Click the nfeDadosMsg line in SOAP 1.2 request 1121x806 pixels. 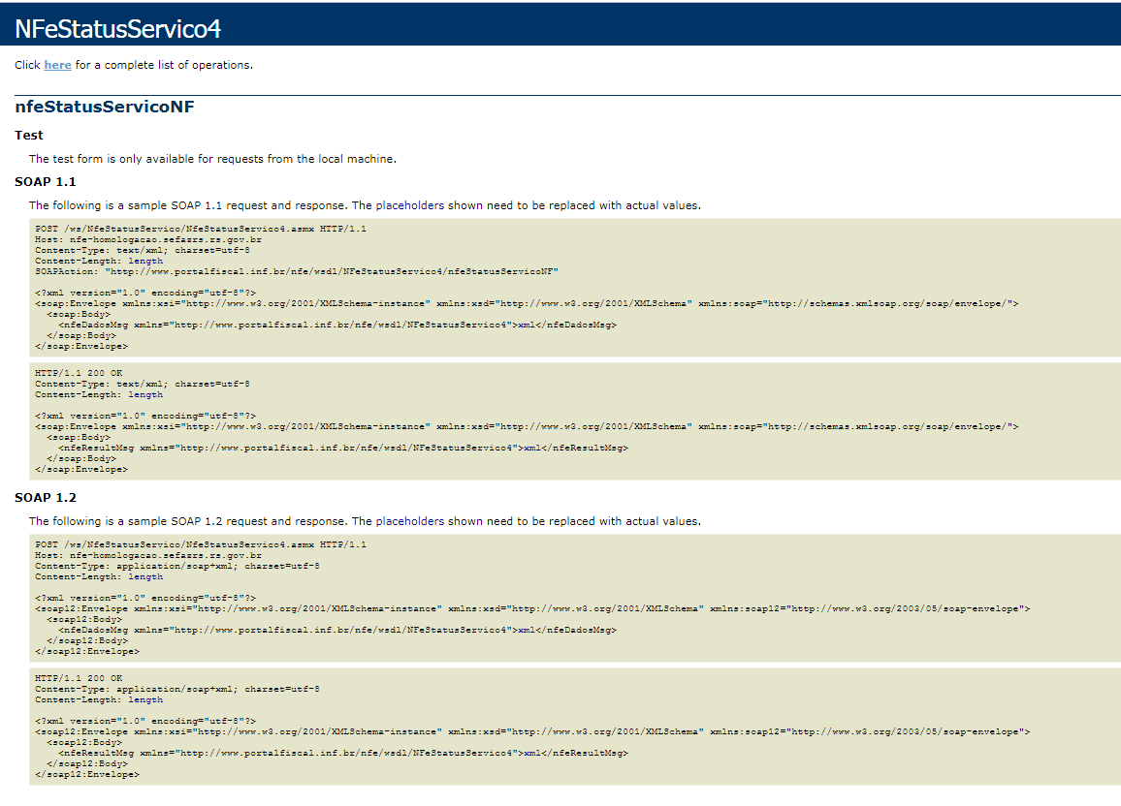click(337, 631)
